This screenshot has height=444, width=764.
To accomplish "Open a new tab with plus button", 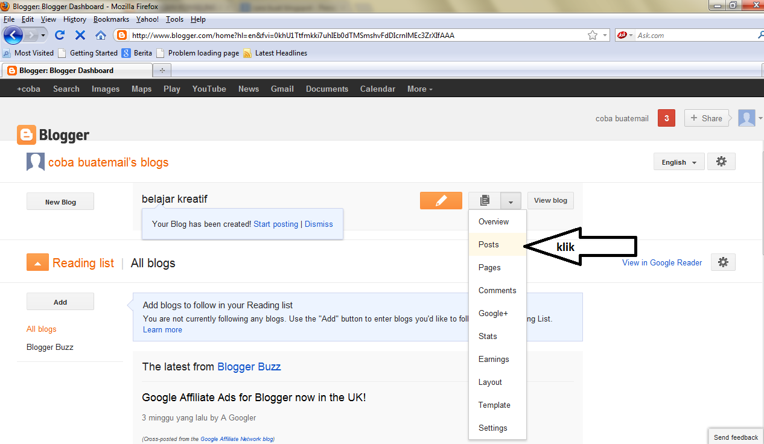I will pos(162,71).
